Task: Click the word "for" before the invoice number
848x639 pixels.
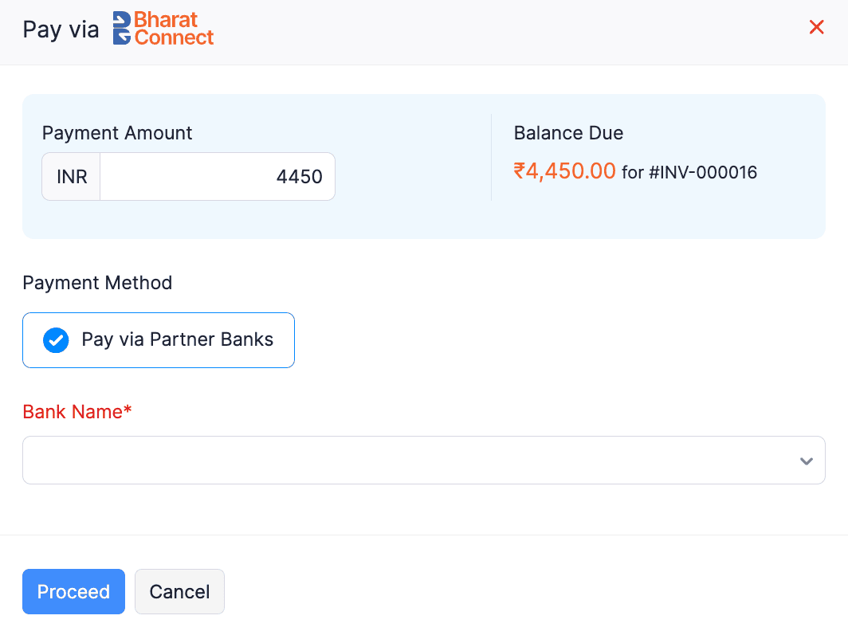Action: [x=633, y=172]
